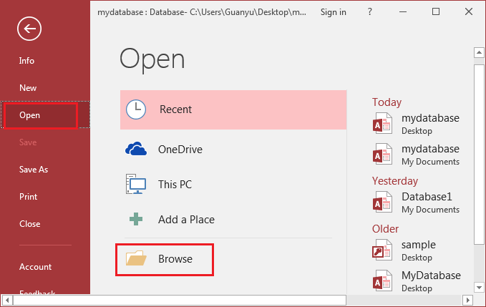
Task: Choose Save As in the sidebar
Action: coord(34,170)
